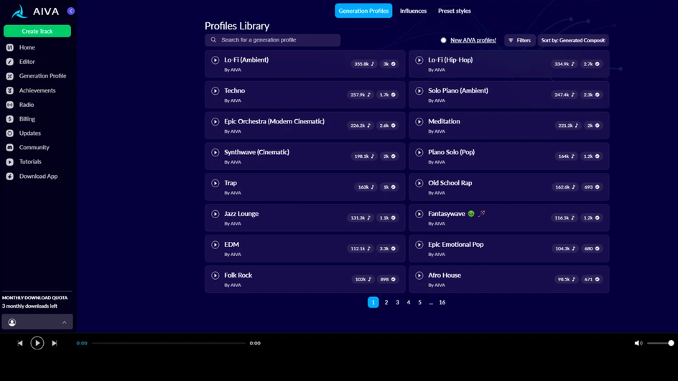Open Community in the sidebar
This screenshot has width=678, height=381.
(x=28, y=147)
